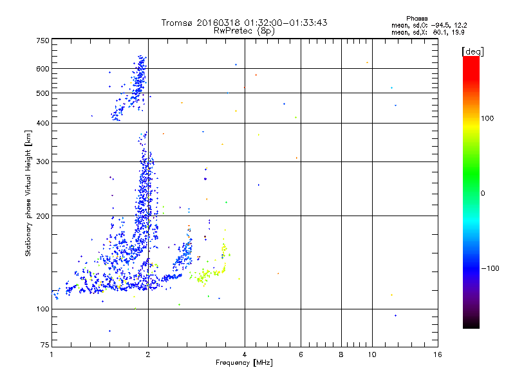Click the y-axis tick '750'
The width and height of the screenshot is (515, 386).
click(x=42, y=41)
